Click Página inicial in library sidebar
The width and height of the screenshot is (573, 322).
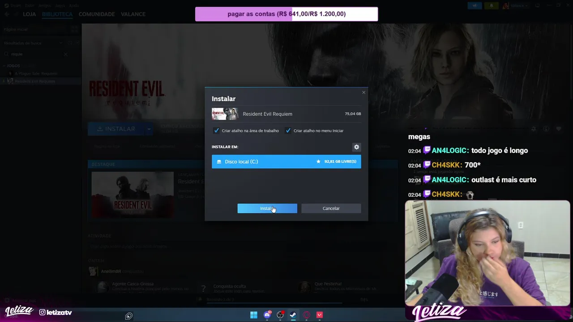click(x=16, y=29)
